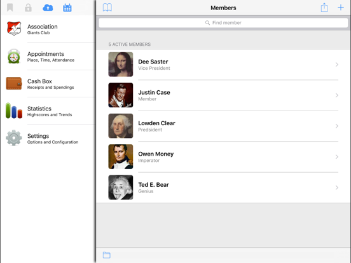Image resolution: width=351 pixels, height=263 pixels.
Task: Click the Members title
Action: pyautogui.click(x=223, y=8)
